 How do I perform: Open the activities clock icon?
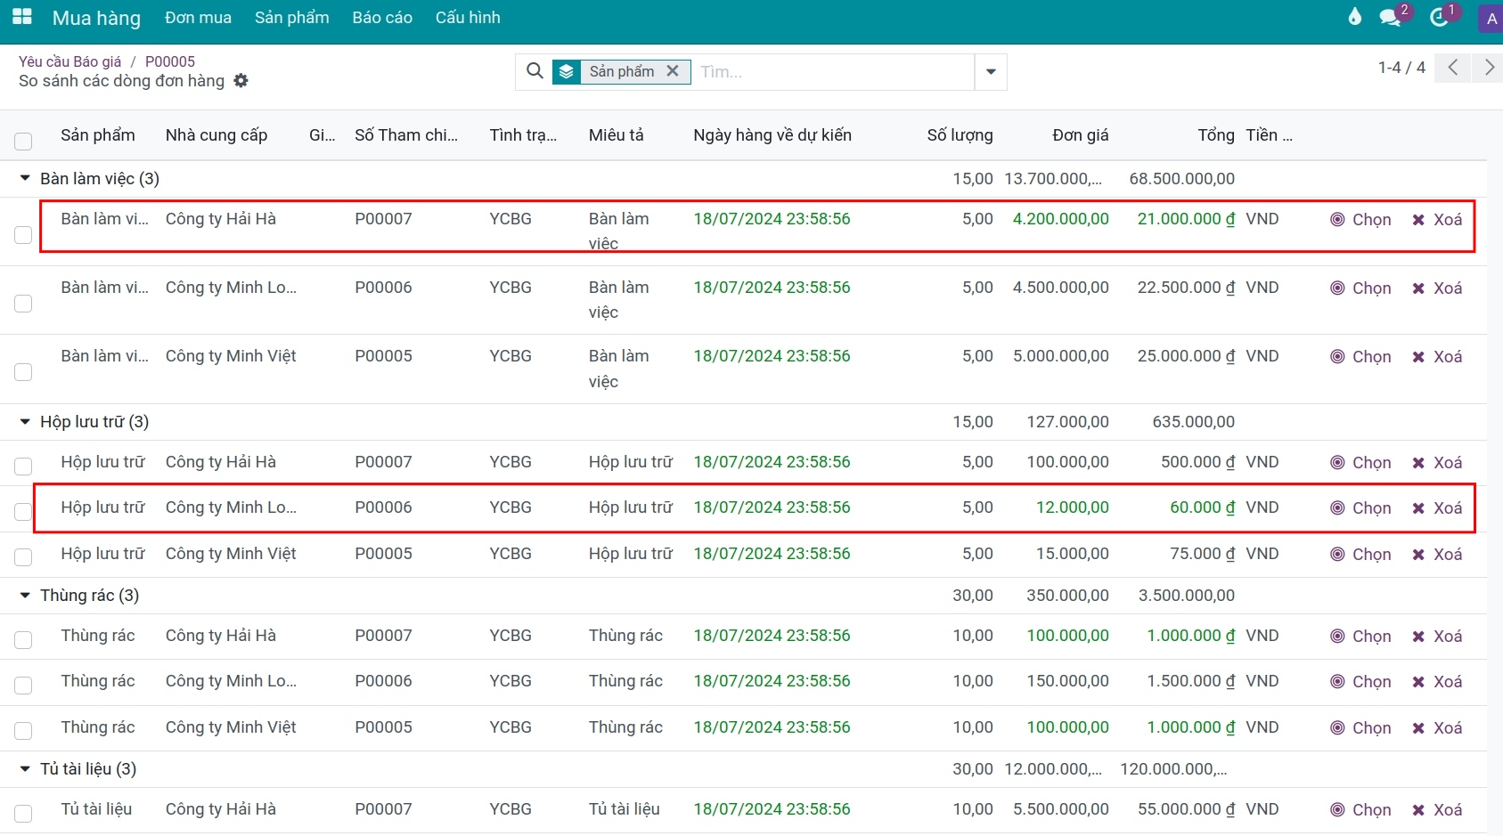(1439, 17)
